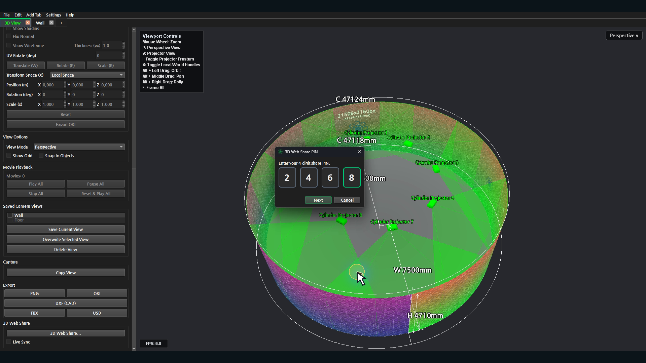Check the Floor saved camera view
The height and width of the screenshot is (363, 646).
tap(10, 220)
